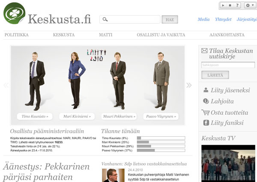The image size is (257, 182).
Task: Click the Facebook icon beside Liity faniksi
Action: 206,123
